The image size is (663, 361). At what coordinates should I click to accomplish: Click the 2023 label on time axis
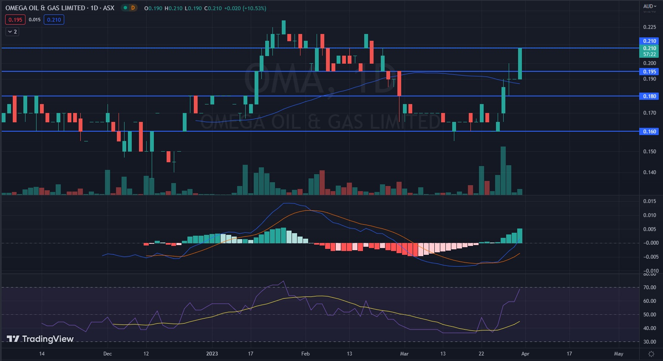tap(212, 354)
